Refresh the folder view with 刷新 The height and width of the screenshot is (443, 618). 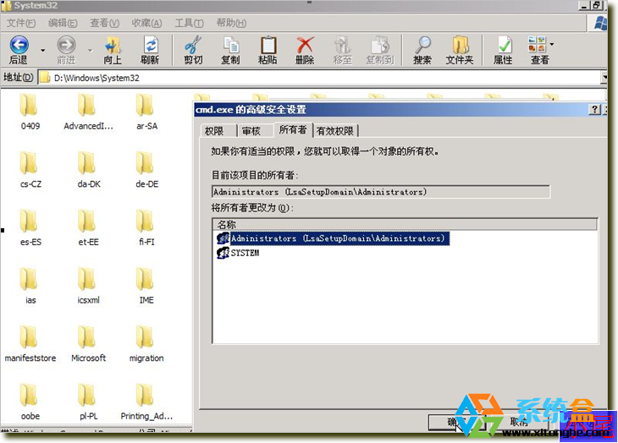pyautogui.click(x=150, y=51)
